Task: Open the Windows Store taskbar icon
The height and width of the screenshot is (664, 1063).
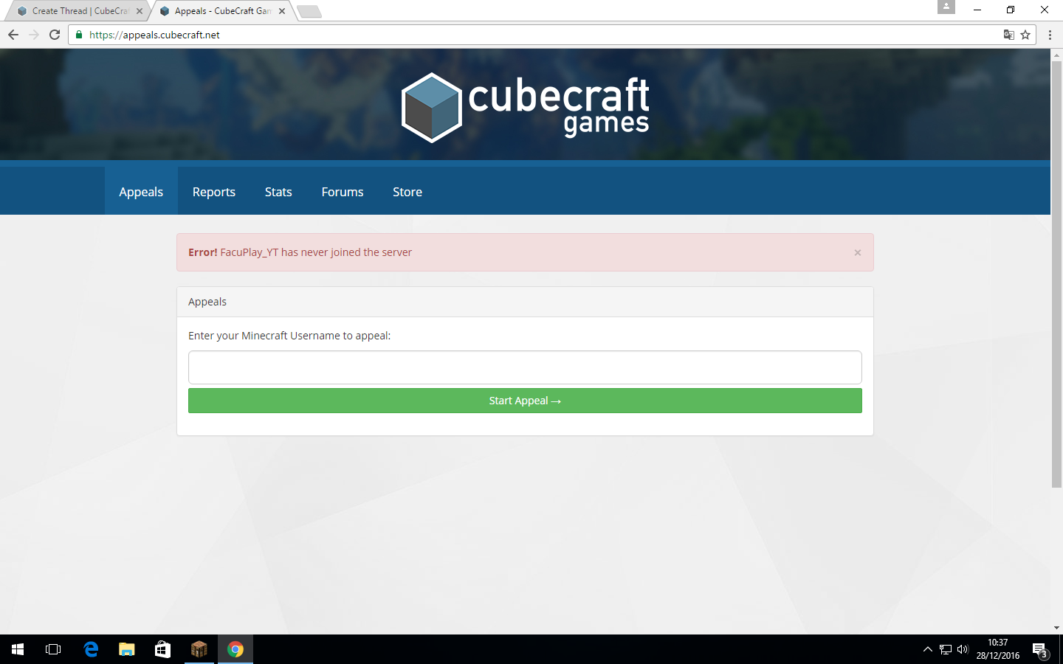Action: [x=162, y=649]
